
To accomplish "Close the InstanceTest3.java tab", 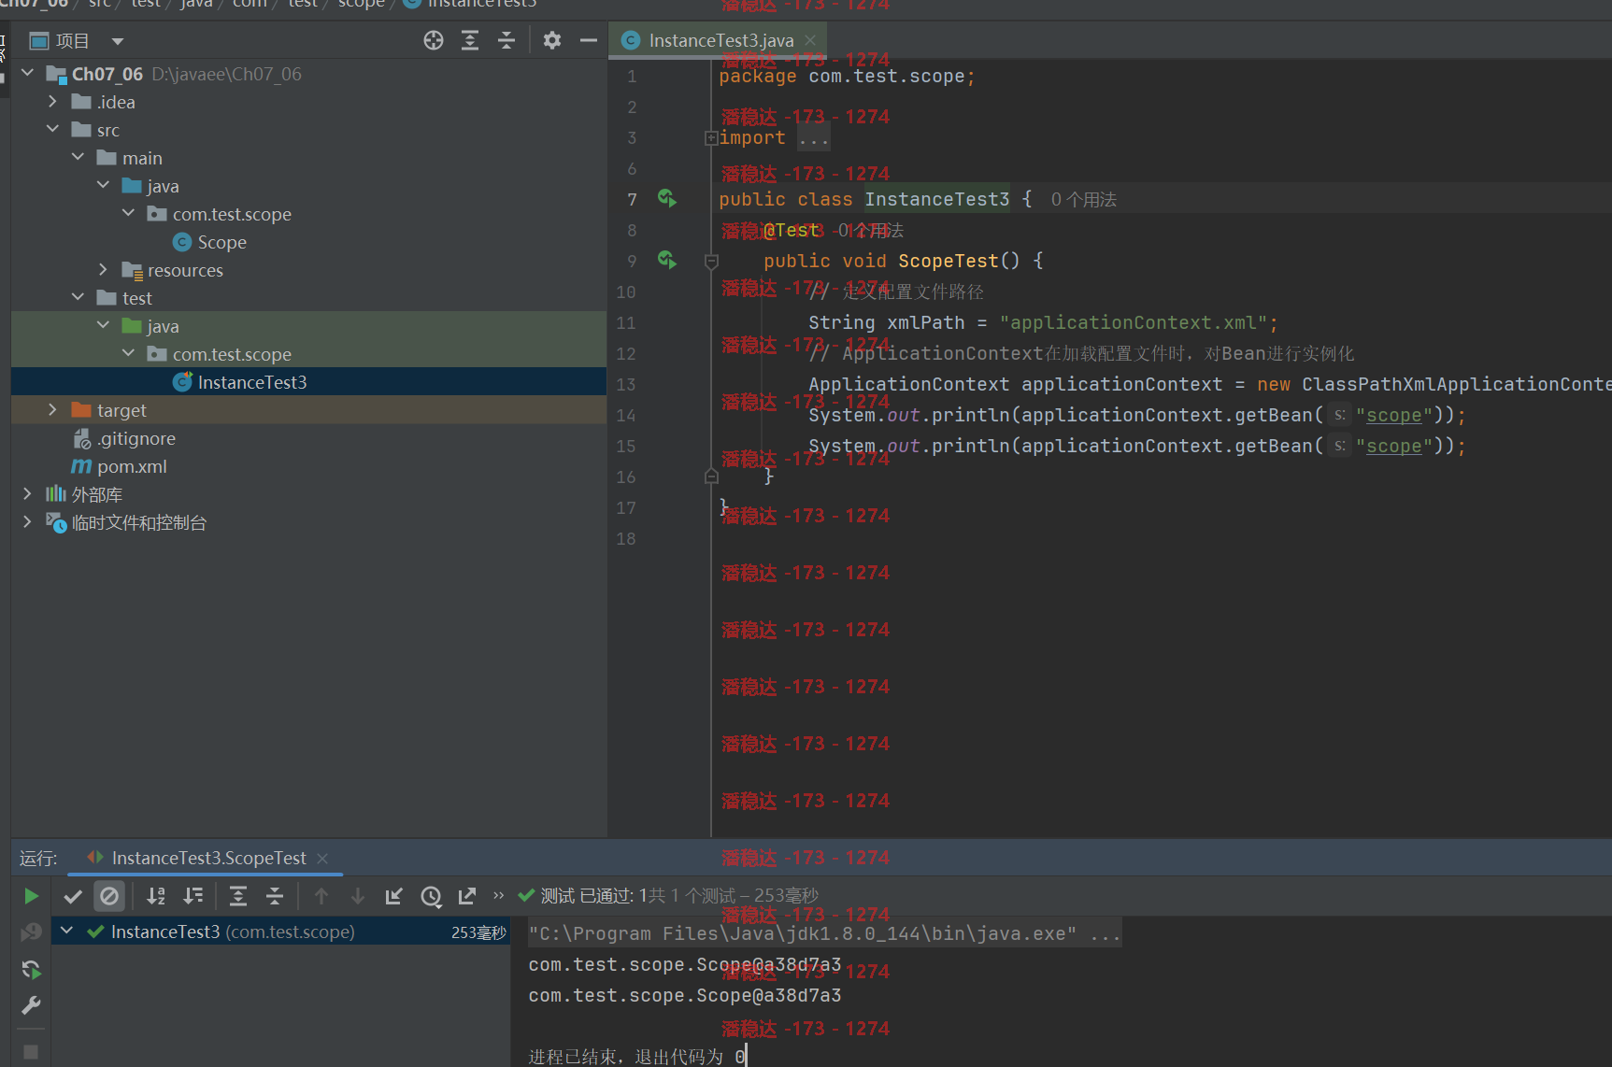I will point(810,40).
